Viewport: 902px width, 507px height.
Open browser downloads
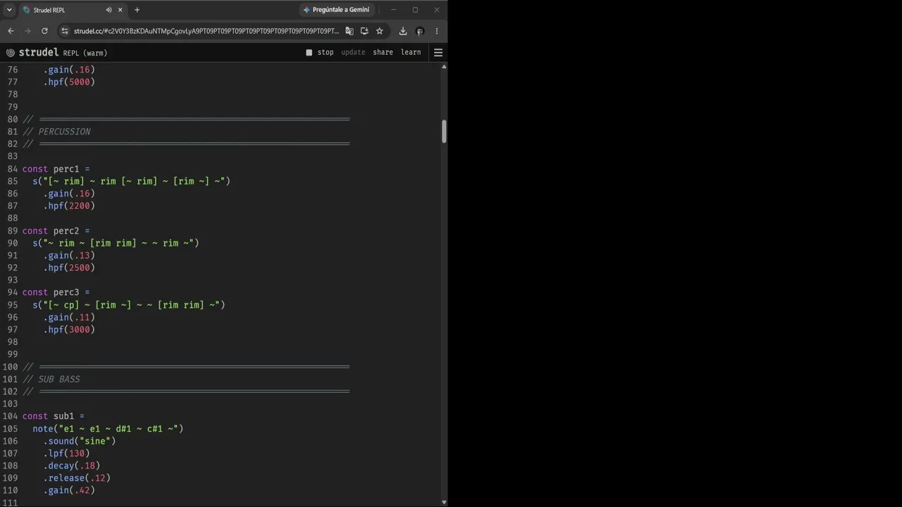click(403, 31)
